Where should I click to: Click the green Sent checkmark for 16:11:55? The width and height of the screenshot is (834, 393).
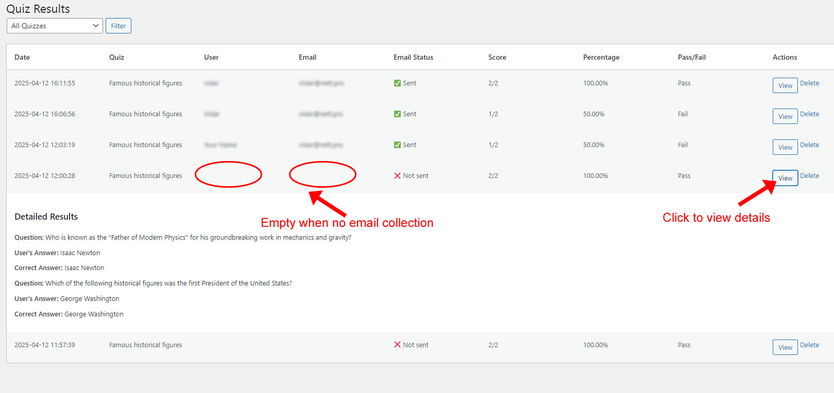pyautogui.click(x=397, y=83)
